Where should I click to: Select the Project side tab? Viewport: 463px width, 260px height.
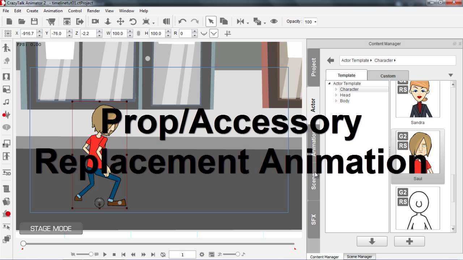pos(314,67)
